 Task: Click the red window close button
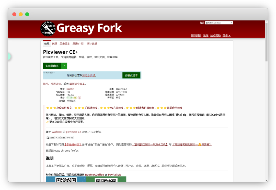pyautogui.click(x=14, y=14)
